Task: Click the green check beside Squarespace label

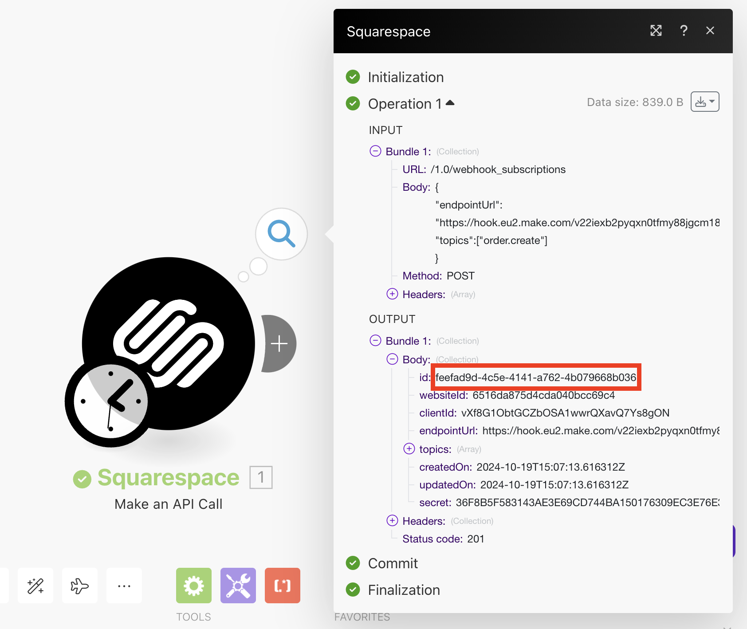Action: 82,479
